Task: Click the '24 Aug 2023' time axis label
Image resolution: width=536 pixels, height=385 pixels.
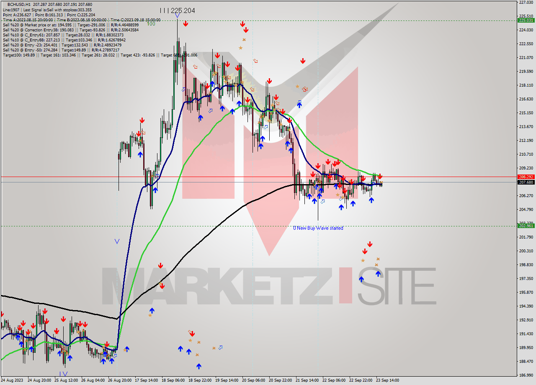Action: coord(11,381)
